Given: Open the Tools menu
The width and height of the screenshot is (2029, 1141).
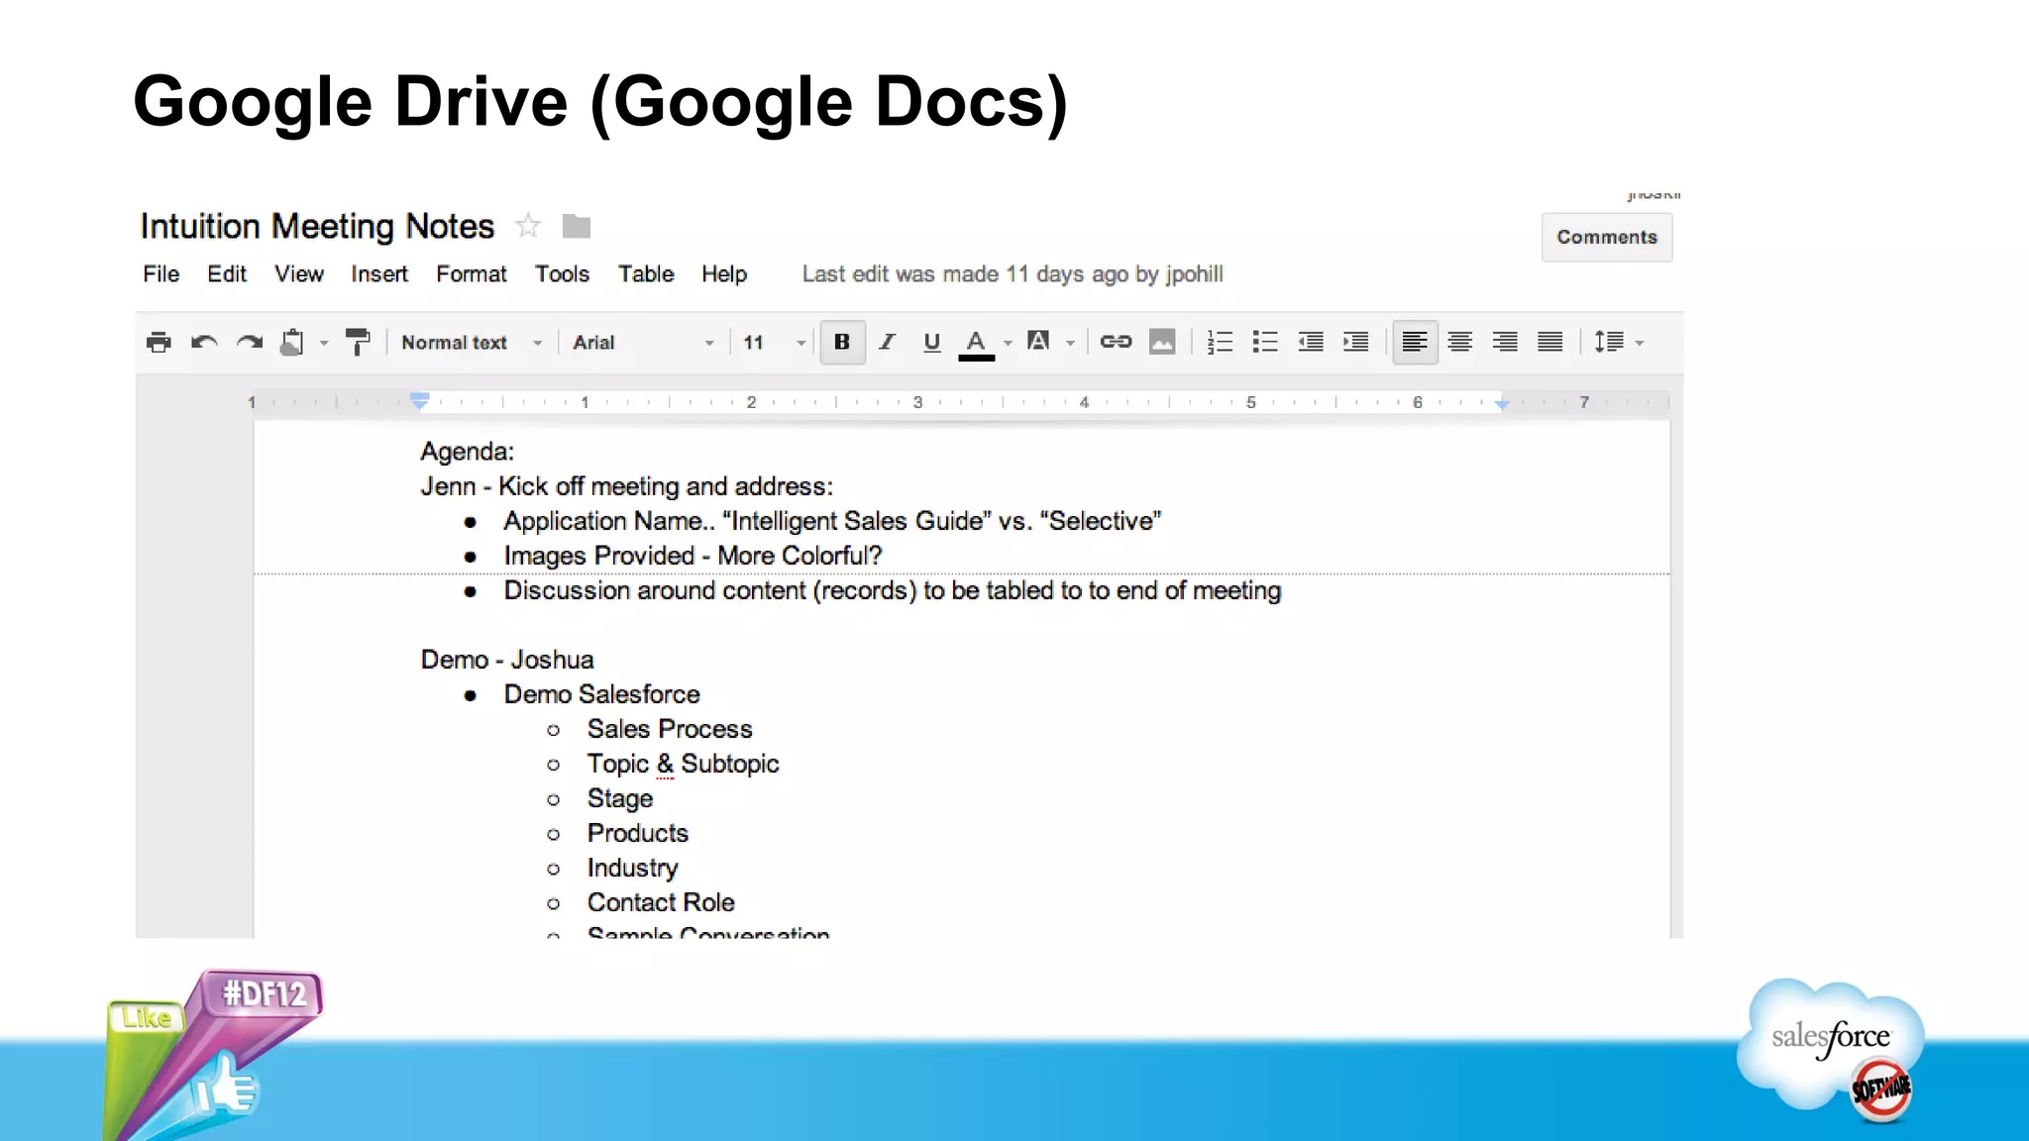Looking at the screenshot, I should [563, 274].
